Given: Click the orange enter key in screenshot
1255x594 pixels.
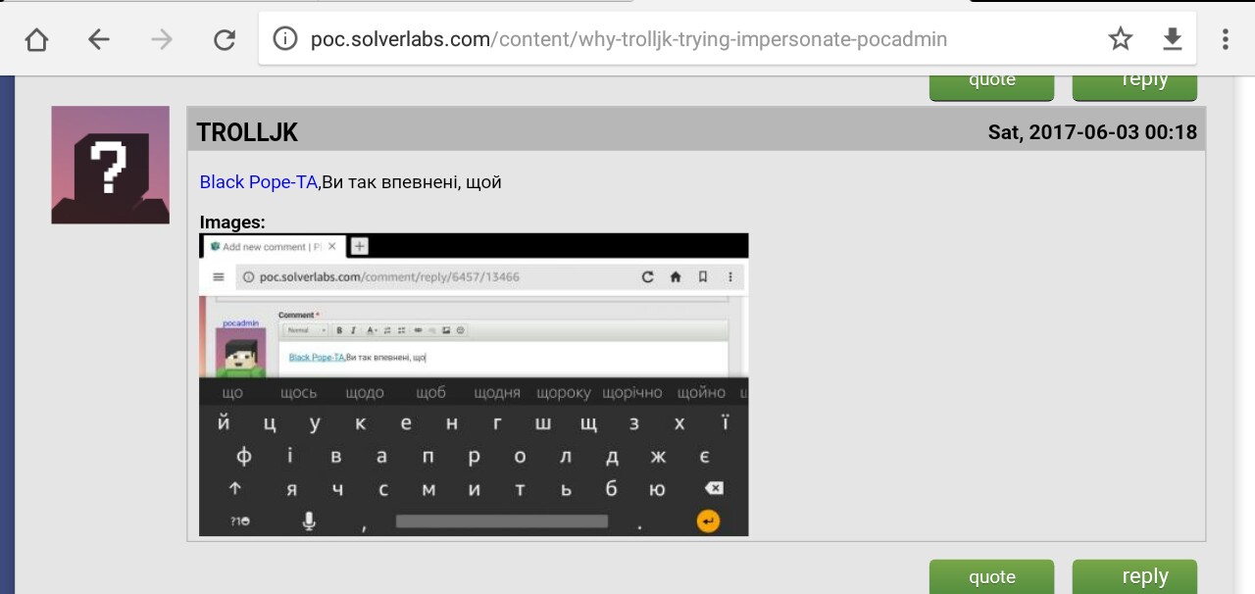Looking at the screenshot, I should (708, 520).
